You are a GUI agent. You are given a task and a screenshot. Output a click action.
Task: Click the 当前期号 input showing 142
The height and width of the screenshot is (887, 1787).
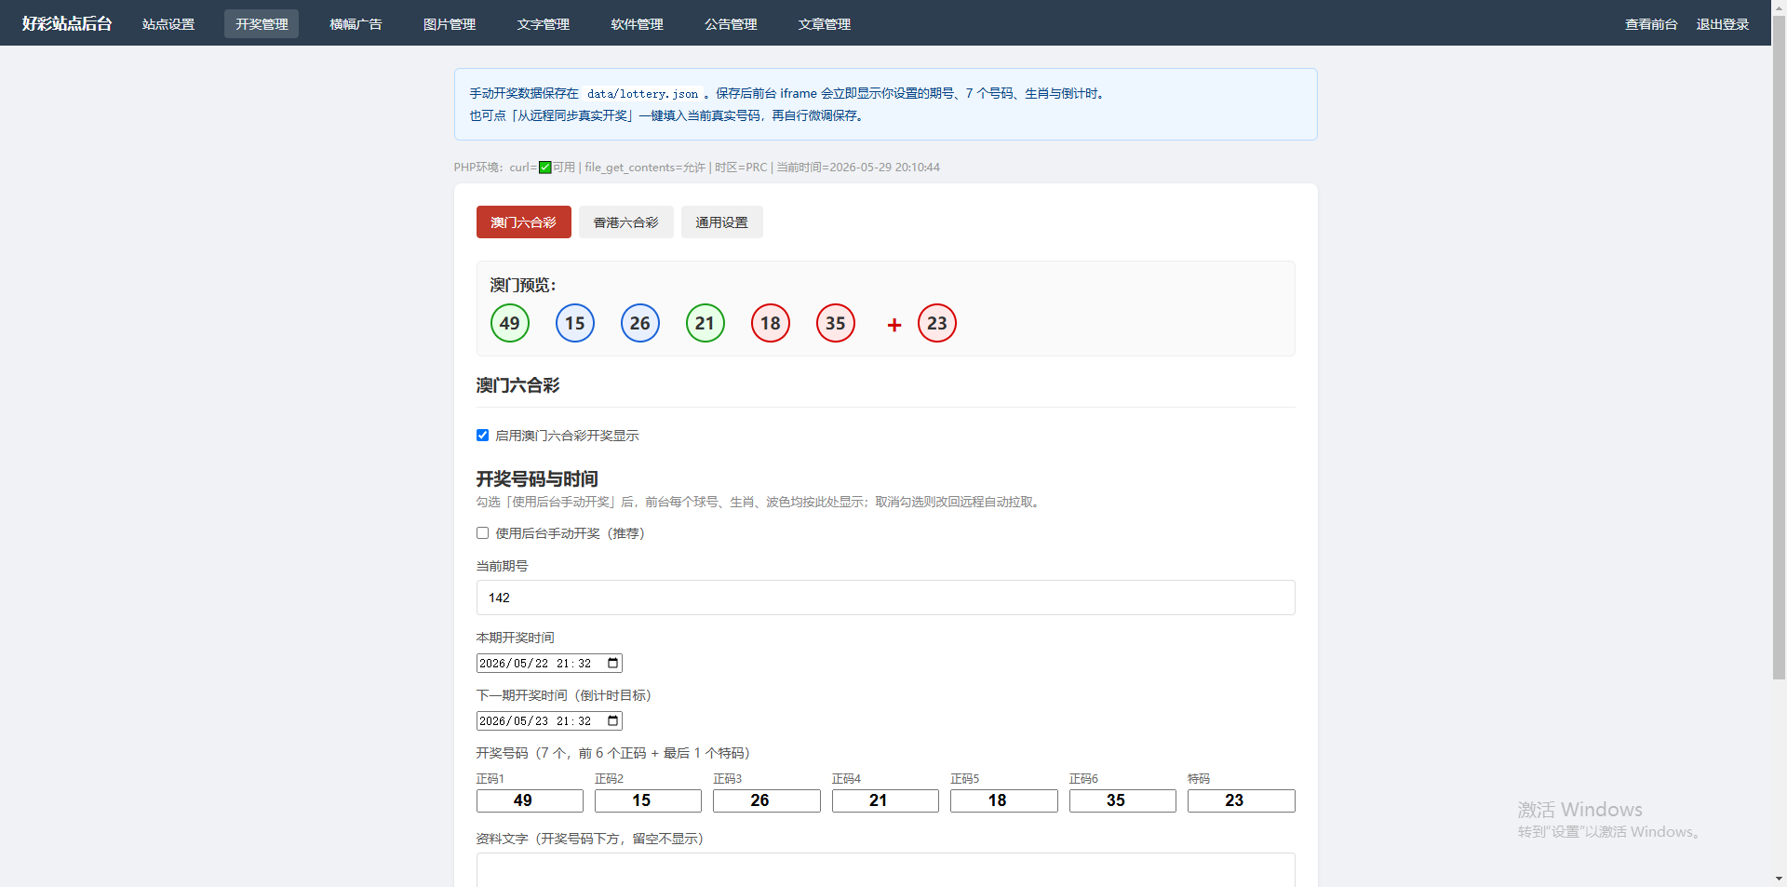click(x=886, y=598)
